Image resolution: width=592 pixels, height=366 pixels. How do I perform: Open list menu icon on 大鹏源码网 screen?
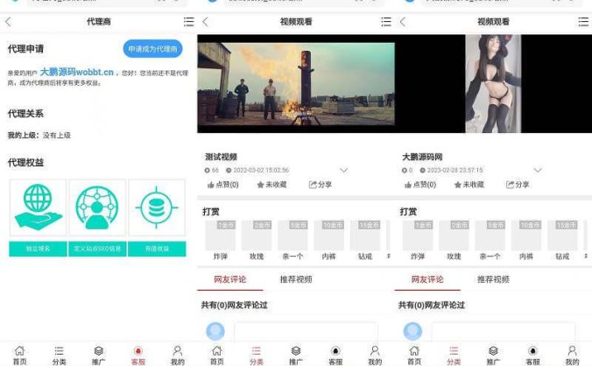583,22
